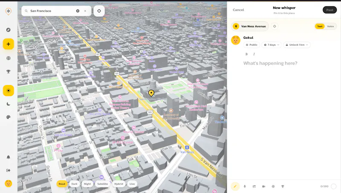Click the Inn at the Opera marker
341x193 pixels.
pos(100,110)
